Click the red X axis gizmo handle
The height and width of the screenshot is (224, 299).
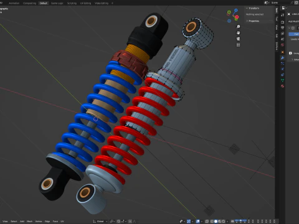coord(237,17)
